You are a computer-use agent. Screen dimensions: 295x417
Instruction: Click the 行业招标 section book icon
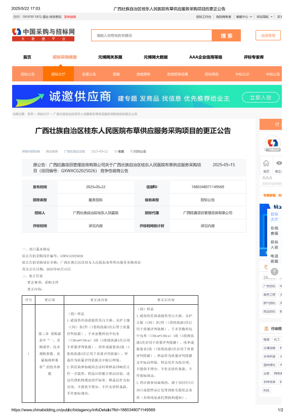266,329
